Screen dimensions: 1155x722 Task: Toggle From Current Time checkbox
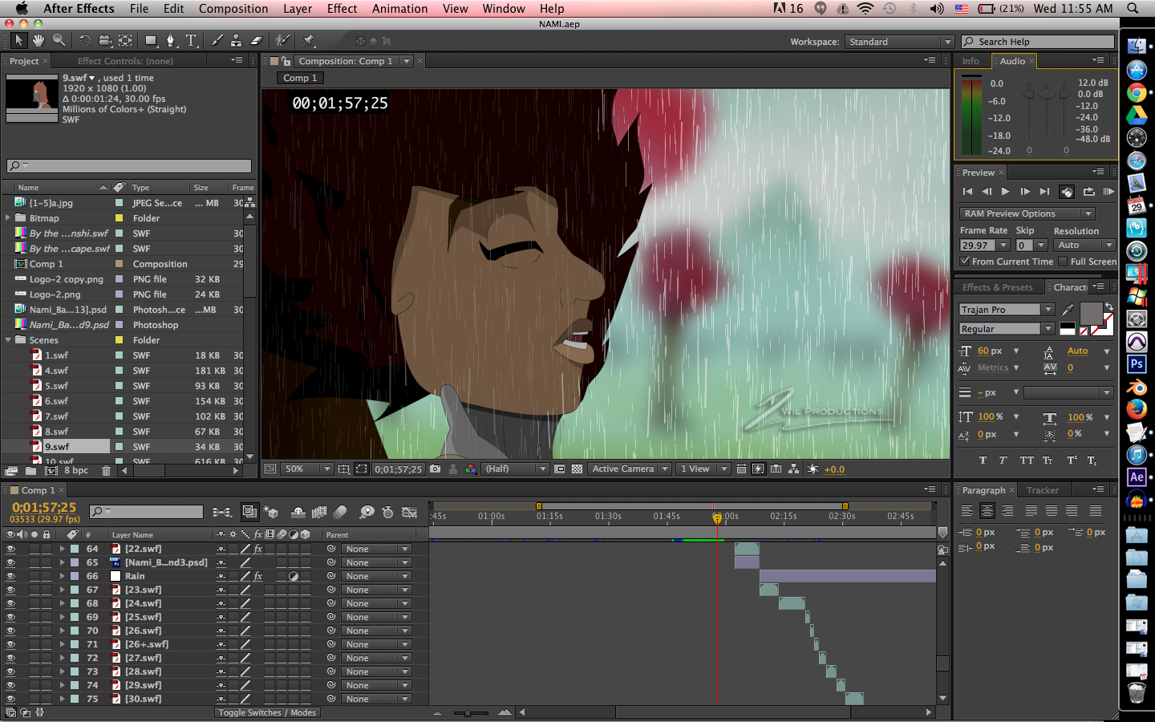click(966, 262)
